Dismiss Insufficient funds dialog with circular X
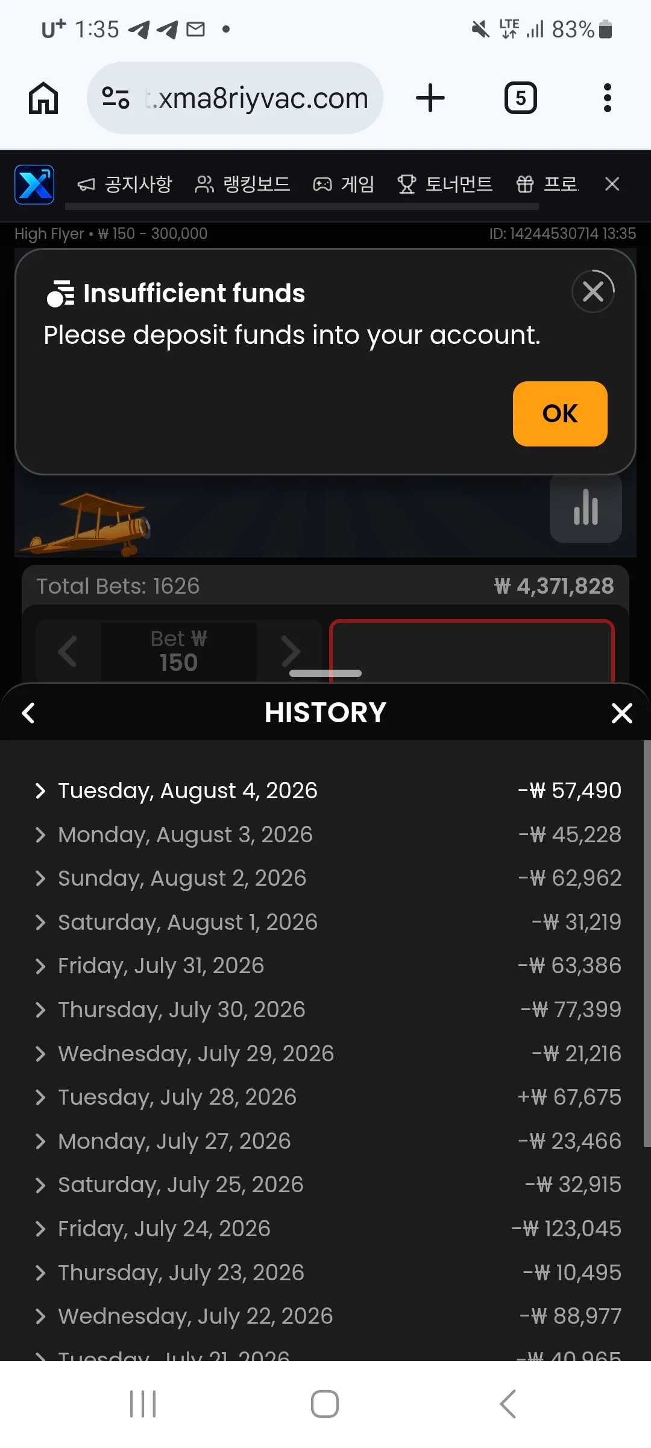The height and width of the screenshot is (1448, 651). point(593,291)
